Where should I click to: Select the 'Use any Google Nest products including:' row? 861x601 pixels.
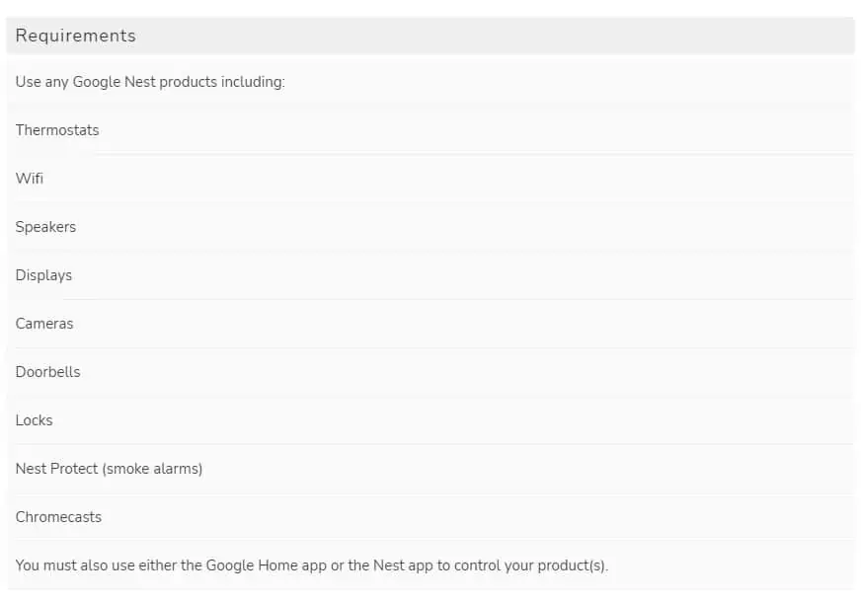tap(430, 82)
